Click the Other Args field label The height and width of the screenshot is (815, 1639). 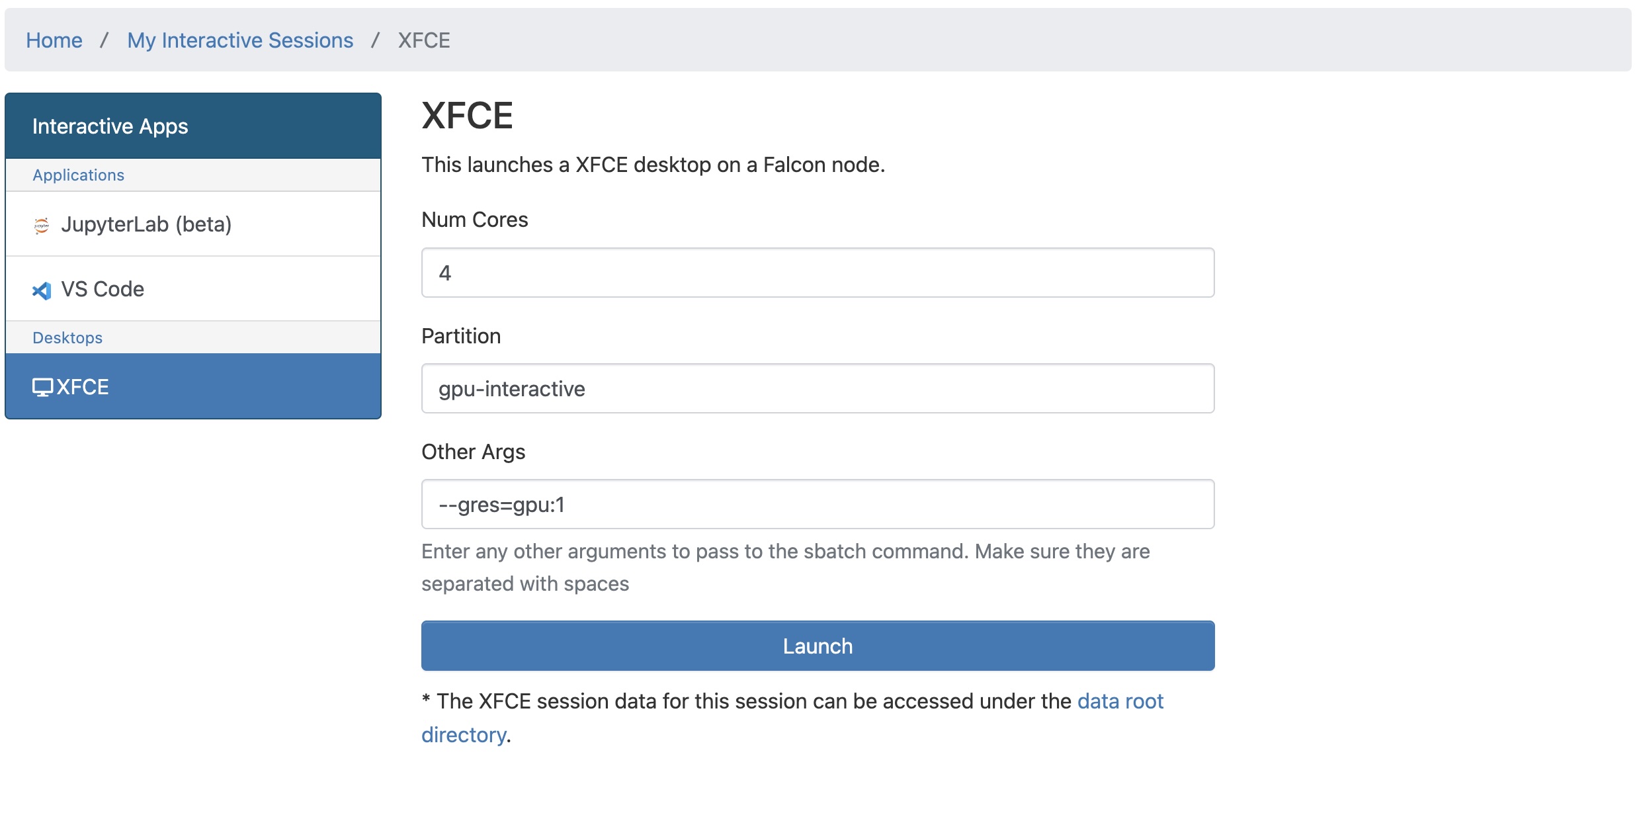473,452
